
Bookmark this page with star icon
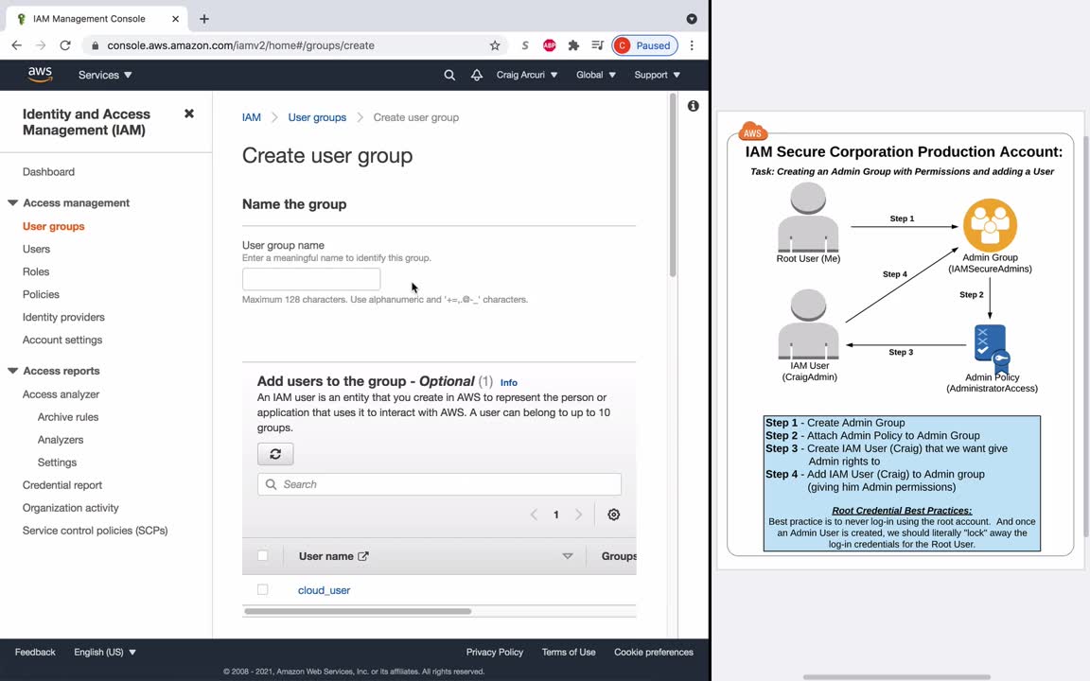(x=495, y=45)
